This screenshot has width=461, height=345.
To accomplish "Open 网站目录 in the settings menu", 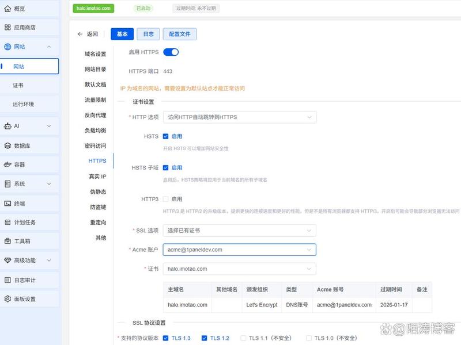I will (95, 69).
